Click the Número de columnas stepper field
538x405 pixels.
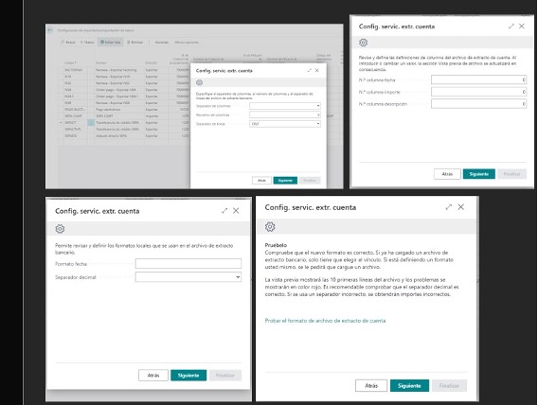(285, 114)
